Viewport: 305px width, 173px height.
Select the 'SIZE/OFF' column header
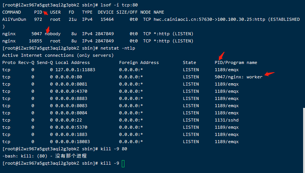tap(127, 12)
